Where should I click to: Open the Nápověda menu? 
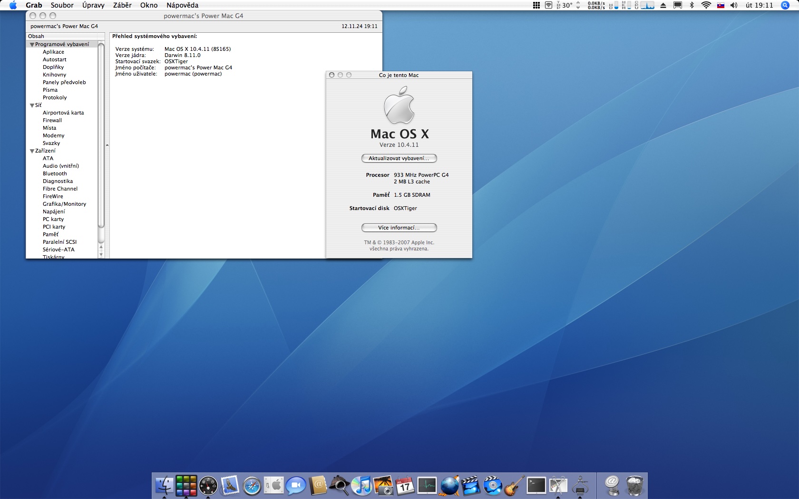click(183, 5)
